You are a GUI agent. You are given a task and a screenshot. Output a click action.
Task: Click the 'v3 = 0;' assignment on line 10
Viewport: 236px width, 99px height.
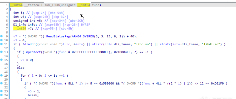pos(20,40)
